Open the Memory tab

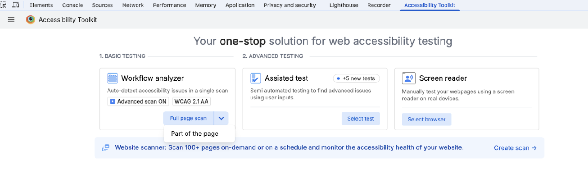click(206, 5)
